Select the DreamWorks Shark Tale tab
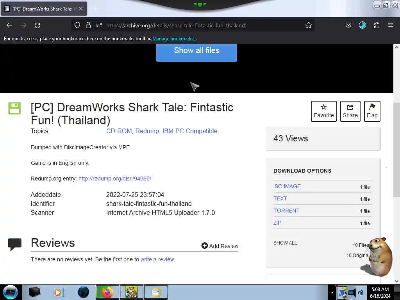 [44, 9]
